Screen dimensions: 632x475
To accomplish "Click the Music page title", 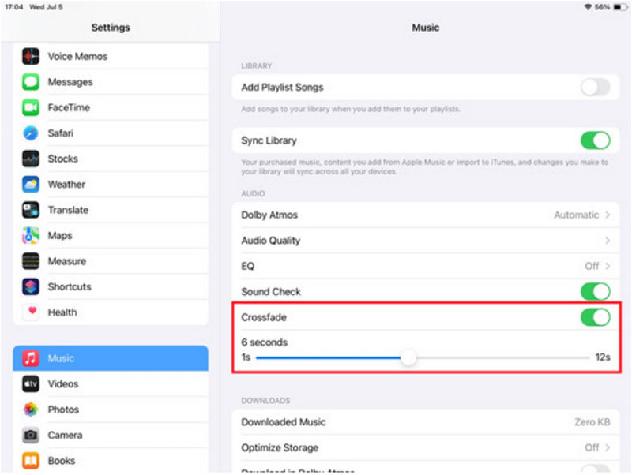I will click(x=426, y=28).
